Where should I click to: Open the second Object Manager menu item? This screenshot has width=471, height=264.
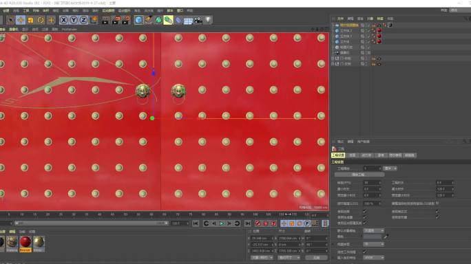click(x=350, y=19)
